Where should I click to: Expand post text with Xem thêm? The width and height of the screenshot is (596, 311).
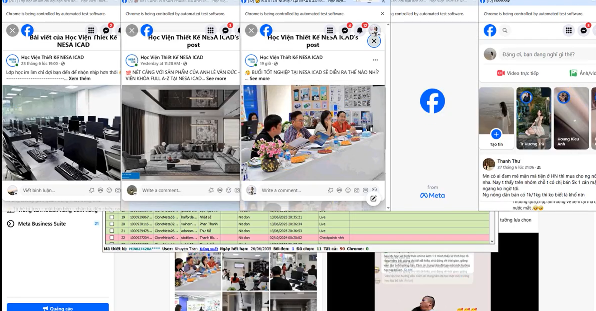tap(80, 79)
